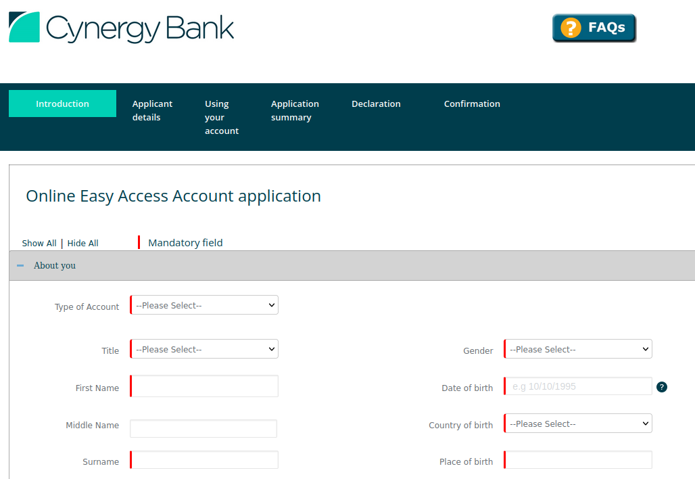Open the Using your account step

coord(222,117)
